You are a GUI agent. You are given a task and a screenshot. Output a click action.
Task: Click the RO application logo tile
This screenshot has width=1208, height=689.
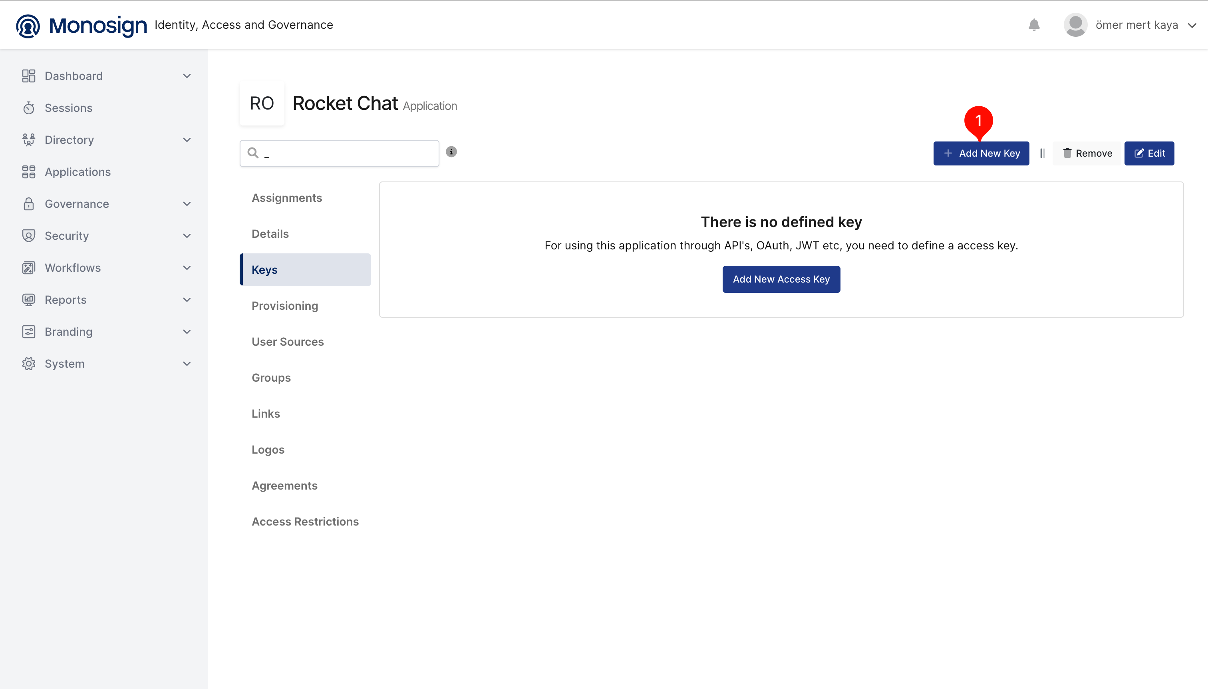[262, 103]
